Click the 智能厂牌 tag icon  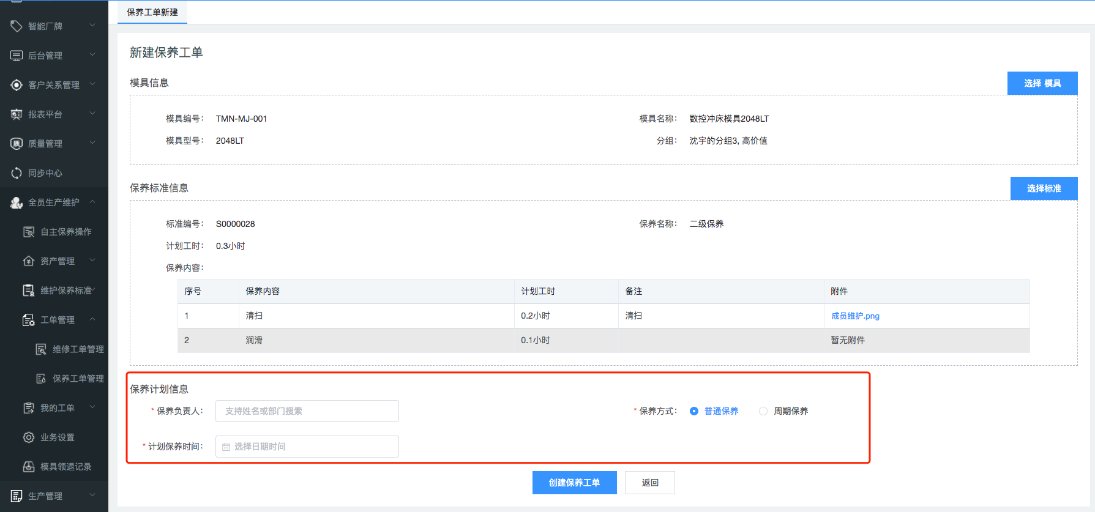17,26
